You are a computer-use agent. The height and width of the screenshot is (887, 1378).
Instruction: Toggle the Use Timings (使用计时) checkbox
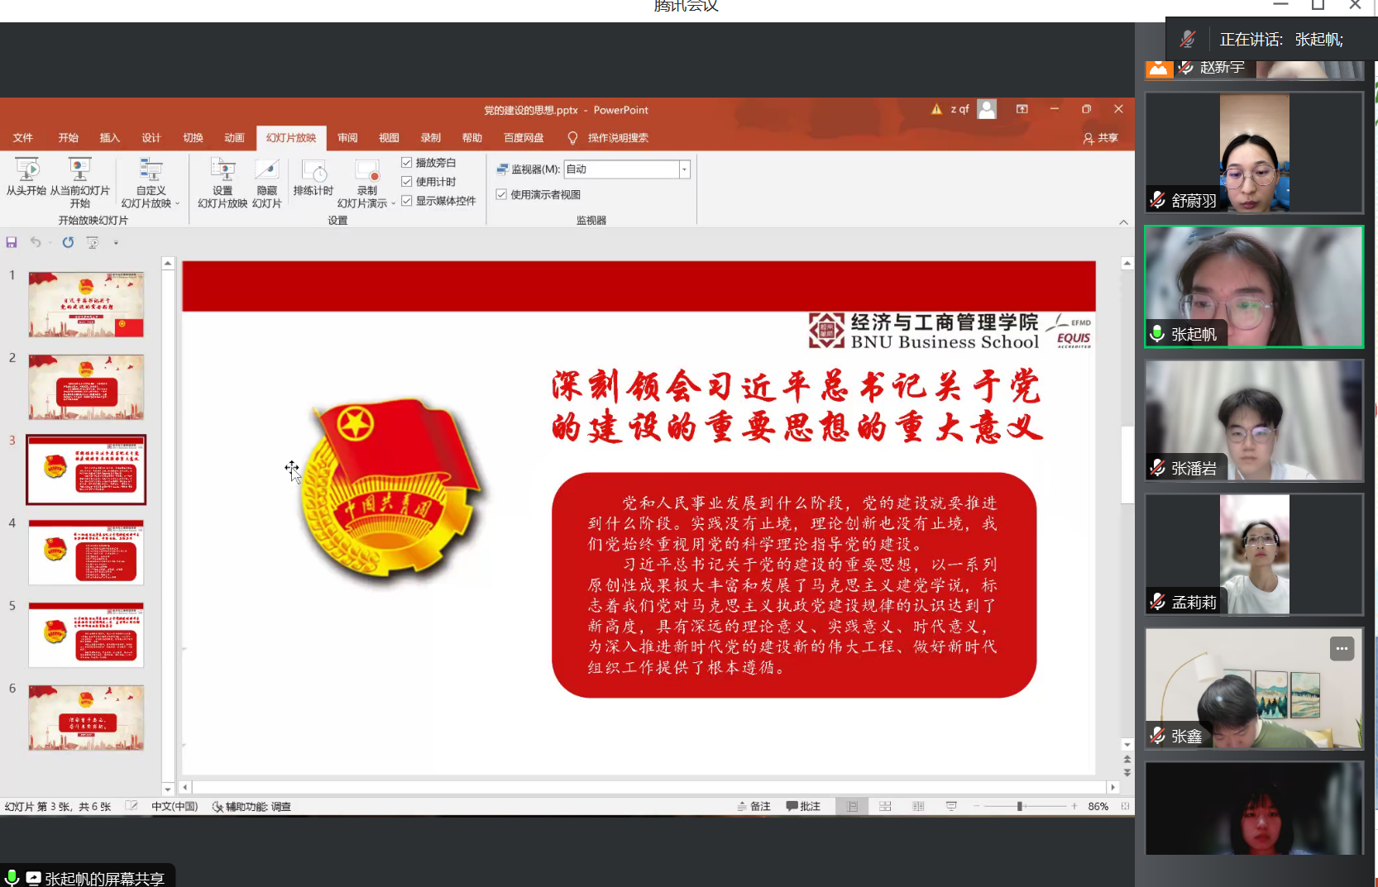(x=407, y=182)
